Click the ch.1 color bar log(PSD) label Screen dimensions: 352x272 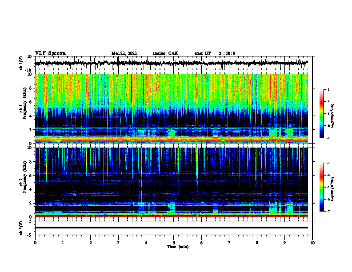coord(332,116)
